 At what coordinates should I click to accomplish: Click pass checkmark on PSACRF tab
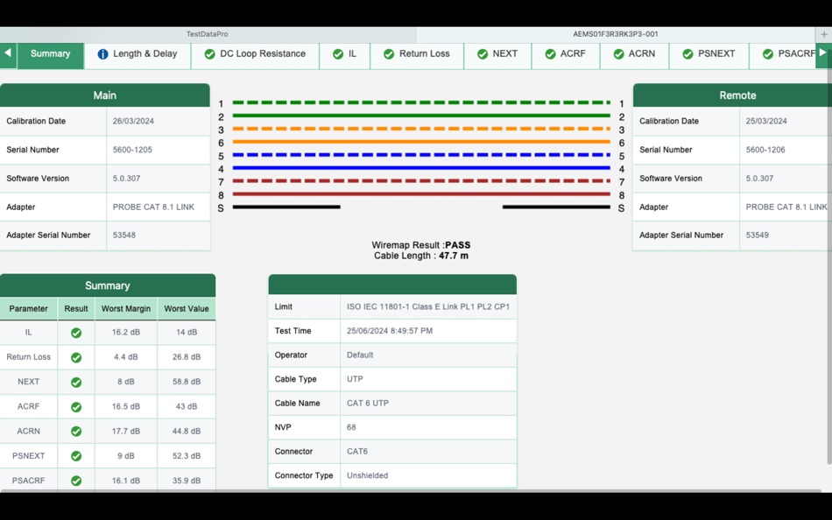pos(768,54)
